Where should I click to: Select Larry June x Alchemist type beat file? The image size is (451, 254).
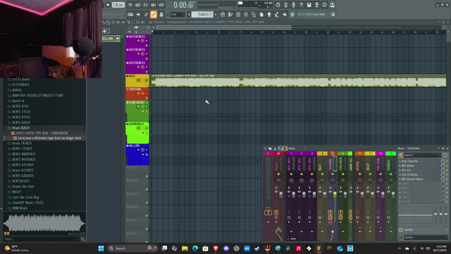tap(49, 138)
